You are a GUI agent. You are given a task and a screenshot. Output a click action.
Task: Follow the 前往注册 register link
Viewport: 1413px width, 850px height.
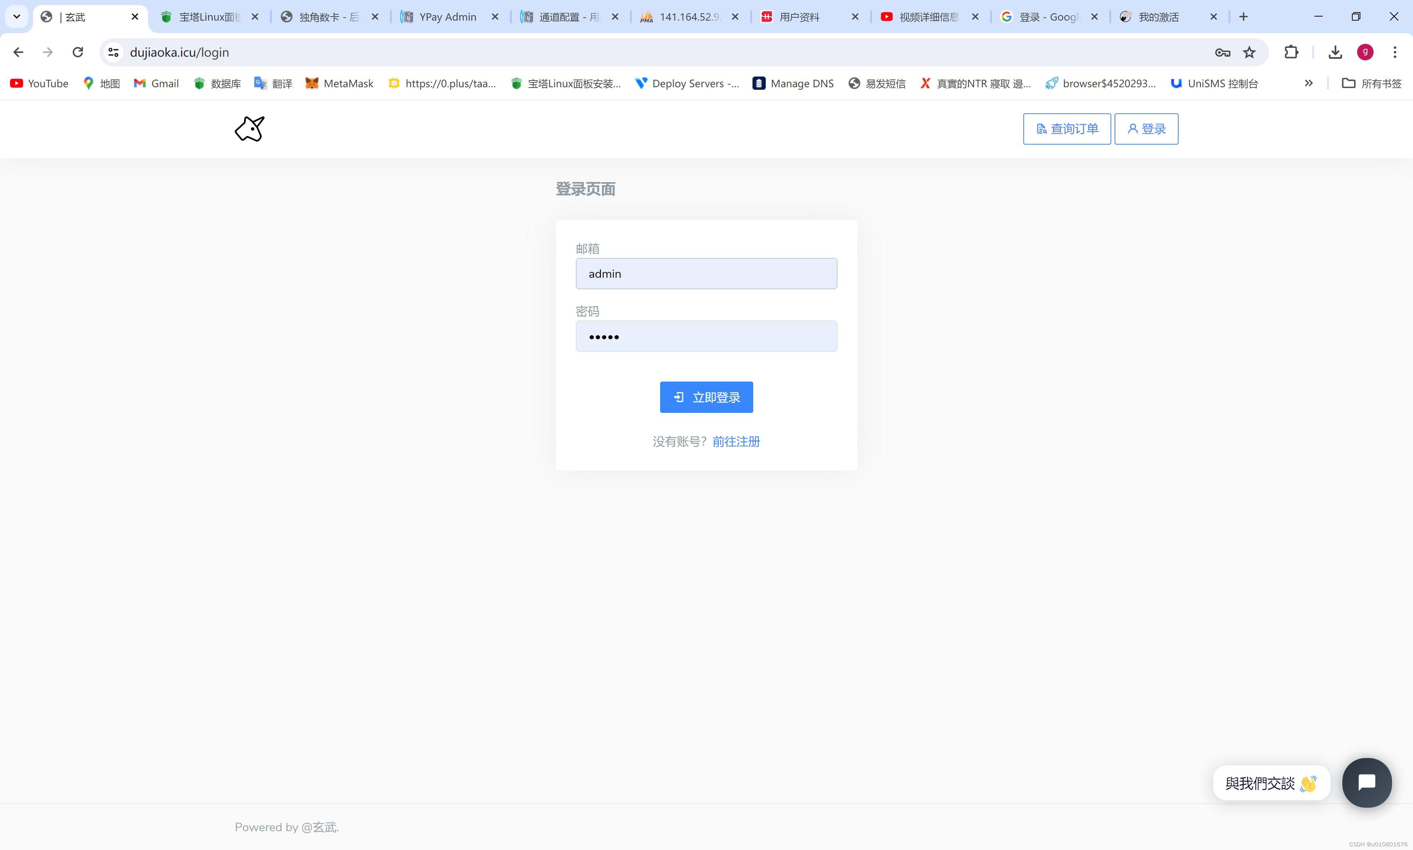[x=736, y=442]
